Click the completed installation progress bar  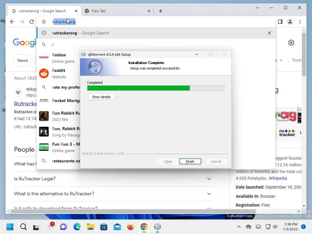156,88
